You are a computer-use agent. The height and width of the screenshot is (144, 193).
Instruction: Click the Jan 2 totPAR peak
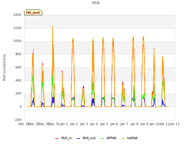click(73, 38)
